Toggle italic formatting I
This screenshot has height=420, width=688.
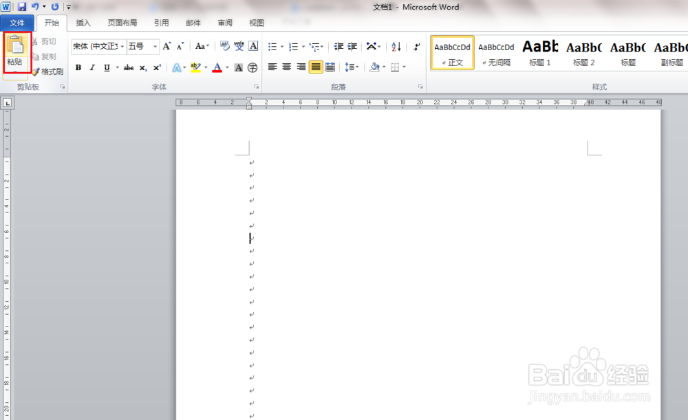pyautogui.click(x=92, y=67)
